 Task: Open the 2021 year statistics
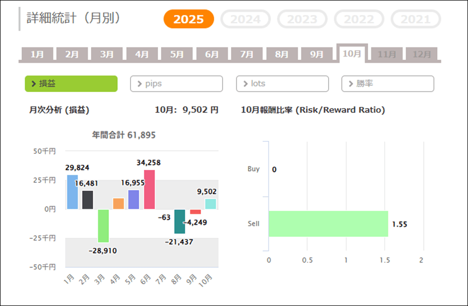(415, 19)
